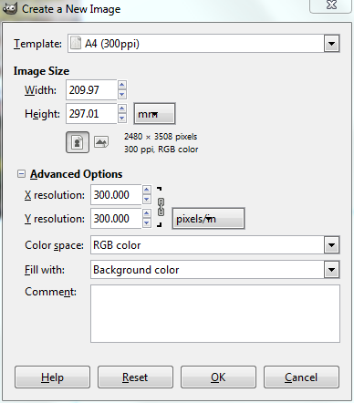Image resolution: width=354 pixels, height=403 pixels.
Task: Decrease Height with the down arrow
Action: pyautogui.click(x=122, y=119)
